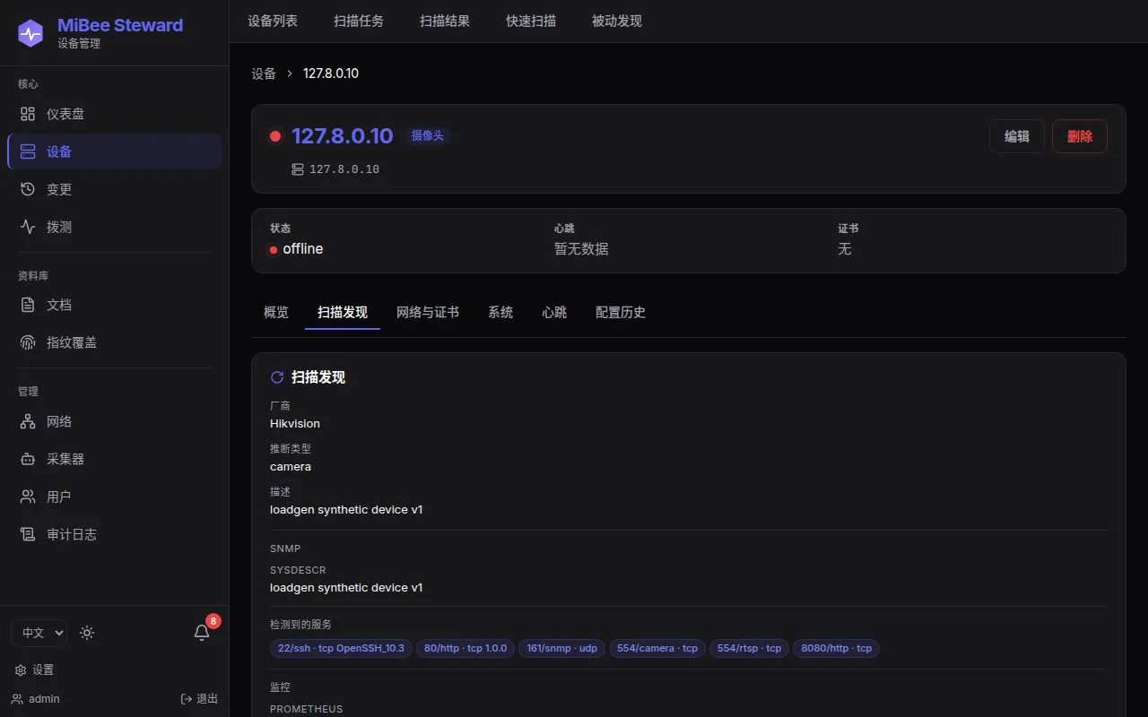
Task: Open 快速扫描 top tab
Action: tap(531, 21)
